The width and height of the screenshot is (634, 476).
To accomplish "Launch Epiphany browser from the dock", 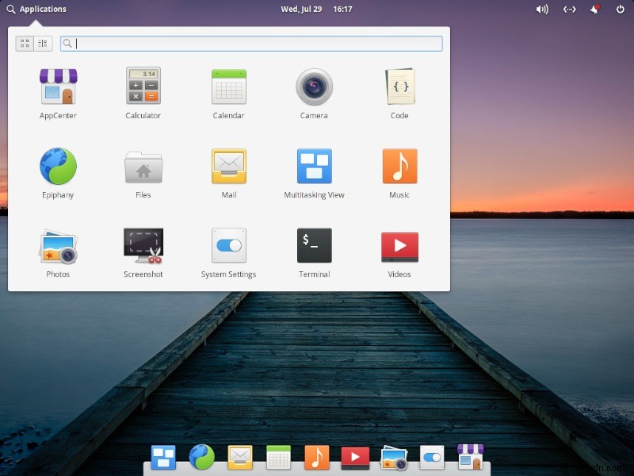I will click(201, 457).
